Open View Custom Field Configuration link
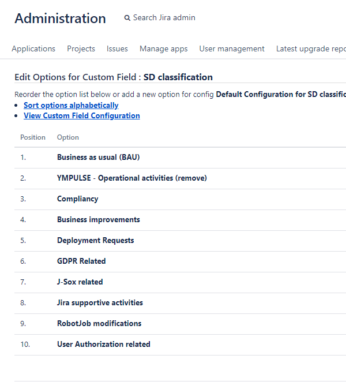Viewport: 346px width, 389px height. [82, 115]
